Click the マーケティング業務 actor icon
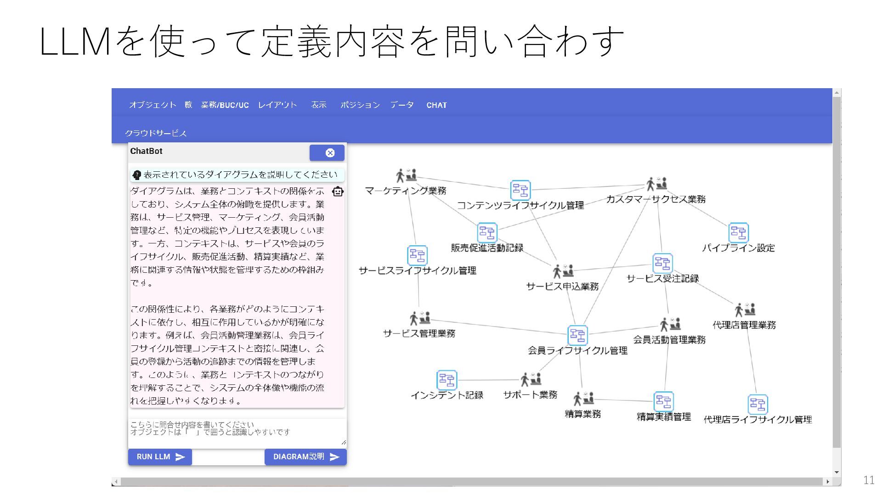Screen dimensions: 882x496 point(406,175)
